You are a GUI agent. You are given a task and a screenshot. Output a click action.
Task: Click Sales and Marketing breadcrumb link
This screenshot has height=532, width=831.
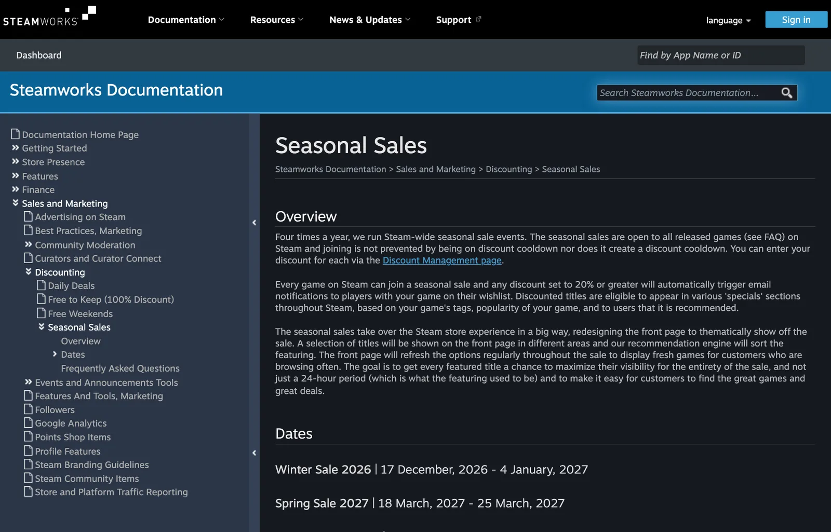coord(436,169)
